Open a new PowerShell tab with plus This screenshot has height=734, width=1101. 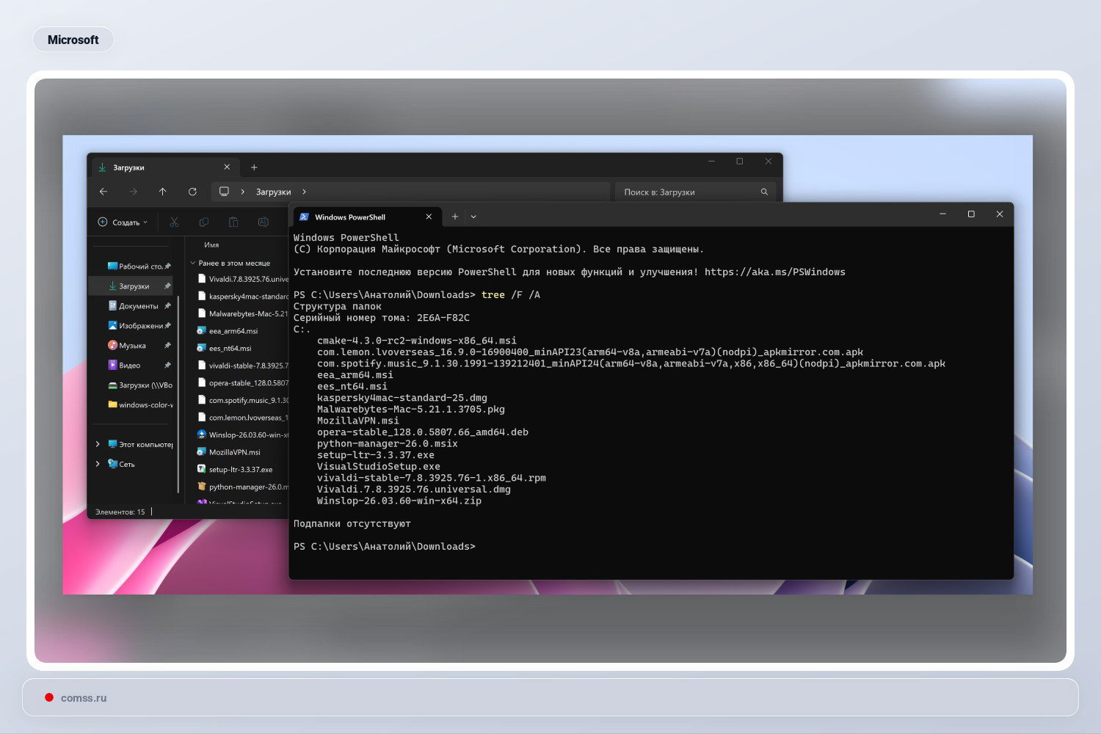coord(455,217)
